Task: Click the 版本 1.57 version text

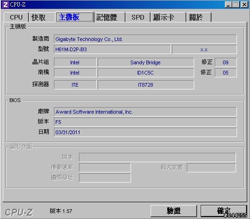Action: coord(61,211)
